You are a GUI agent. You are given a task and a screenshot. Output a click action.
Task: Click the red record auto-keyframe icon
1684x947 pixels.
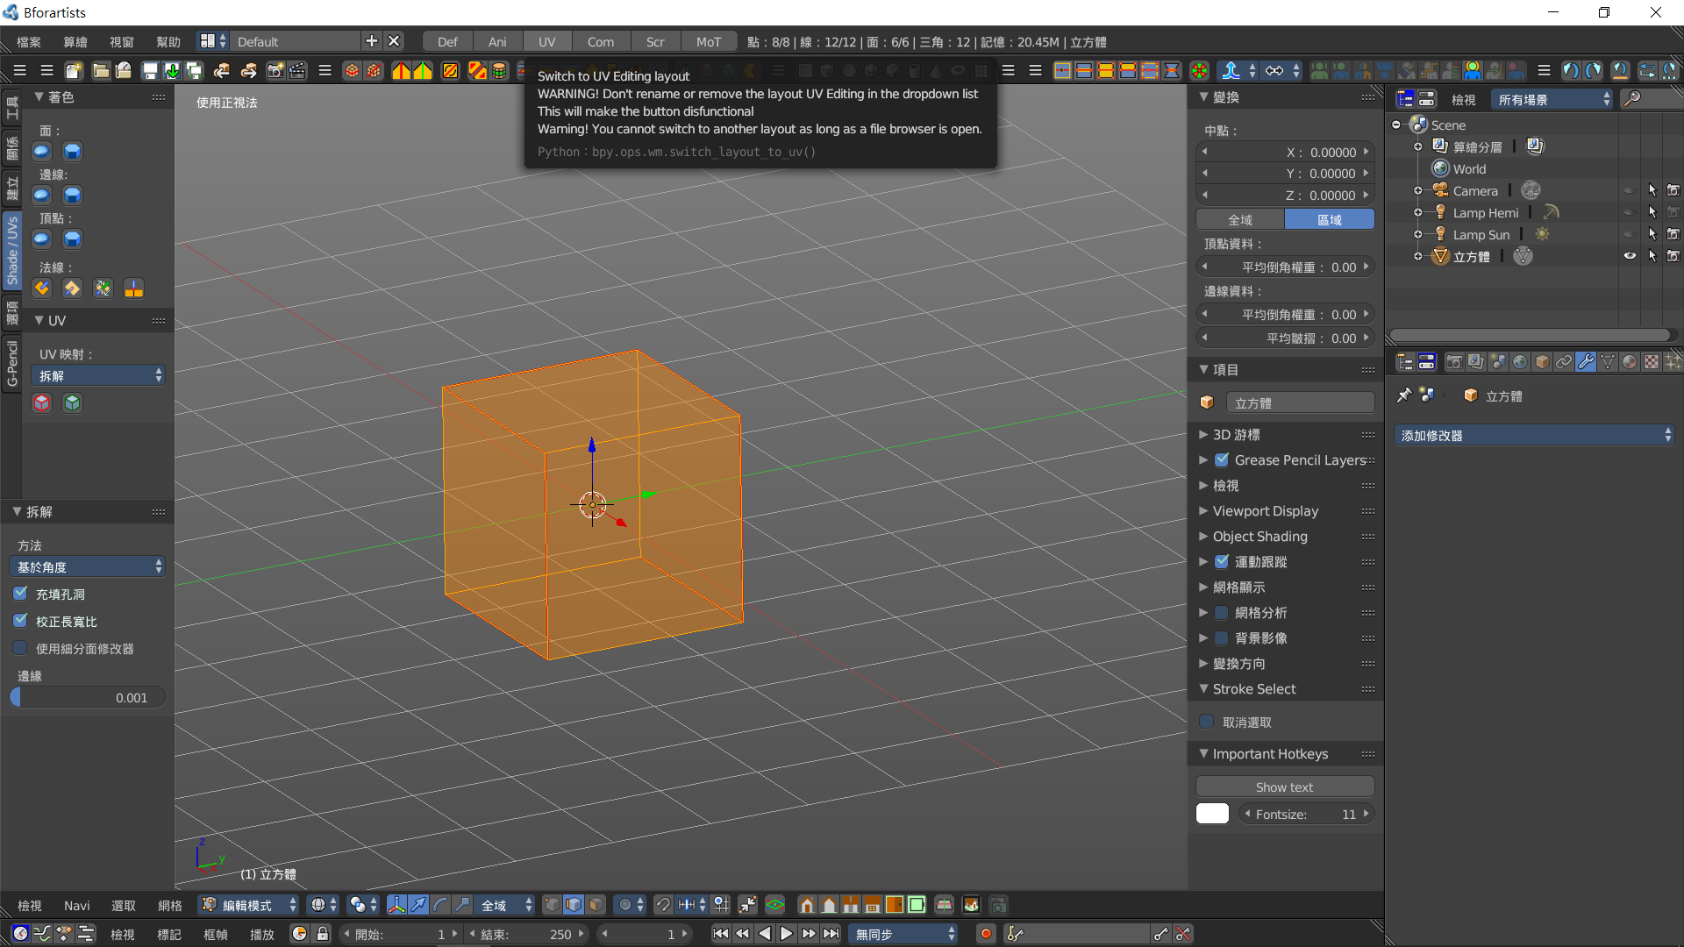tap(986, 934)
